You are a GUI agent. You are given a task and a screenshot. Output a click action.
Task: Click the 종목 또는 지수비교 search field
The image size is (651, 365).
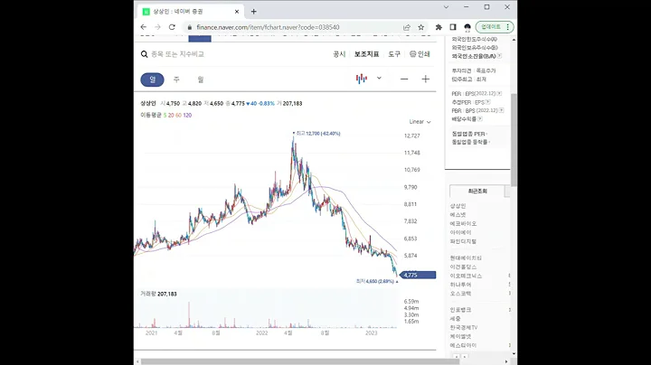coord(178,54)
